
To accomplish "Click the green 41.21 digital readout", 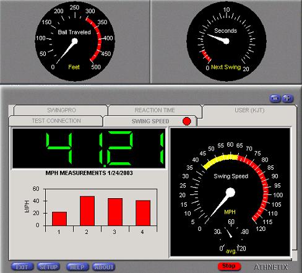I will (88, 149).
